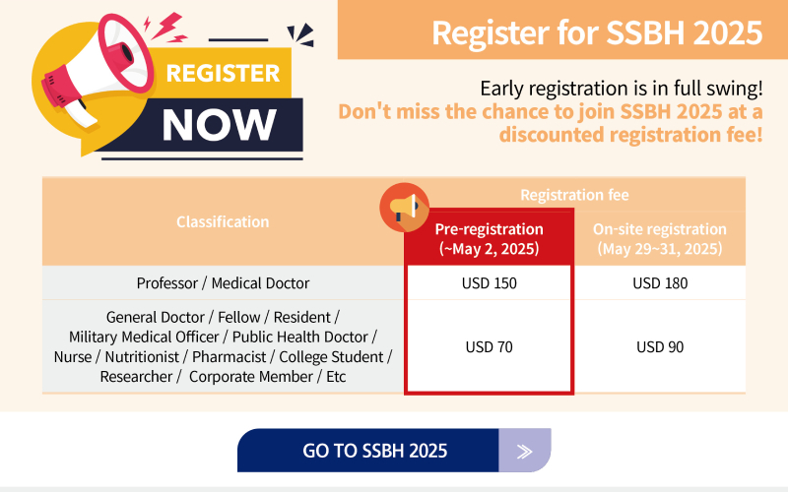Click the large megaphone illustration
Screen dimensions: 788x492
pyautogui.click(x=97, y=70)
